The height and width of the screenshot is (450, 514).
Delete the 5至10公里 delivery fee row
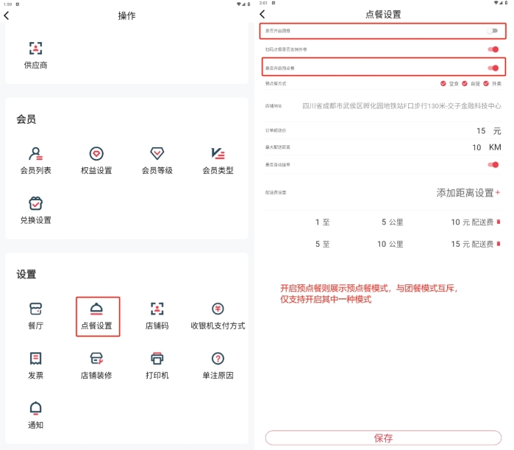pyautogui.click(x=499, y=244)
